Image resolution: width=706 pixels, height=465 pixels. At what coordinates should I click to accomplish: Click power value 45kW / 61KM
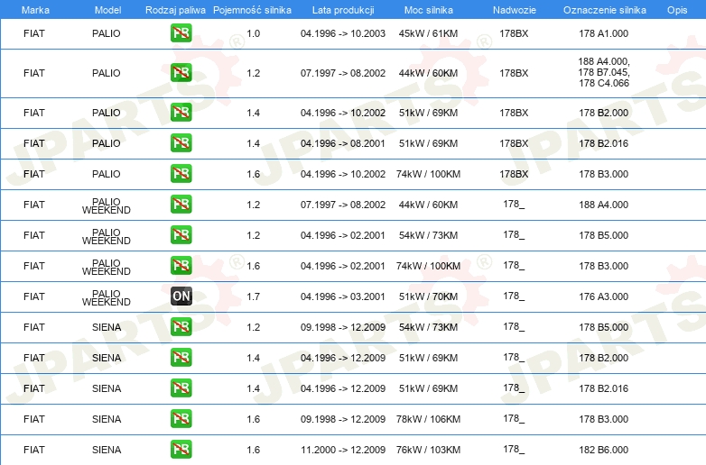428,33
